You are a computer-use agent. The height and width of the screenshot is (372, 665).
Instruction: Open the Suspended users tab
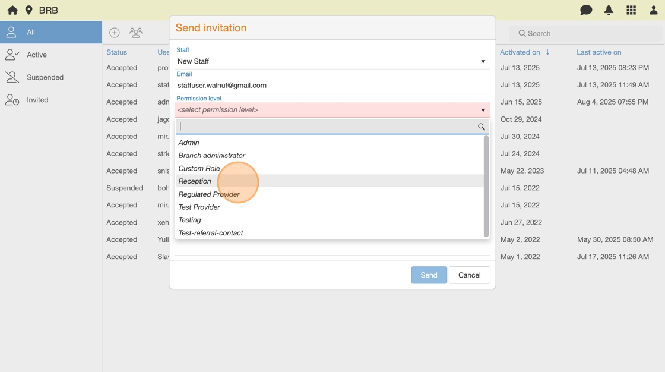[45, 77]
